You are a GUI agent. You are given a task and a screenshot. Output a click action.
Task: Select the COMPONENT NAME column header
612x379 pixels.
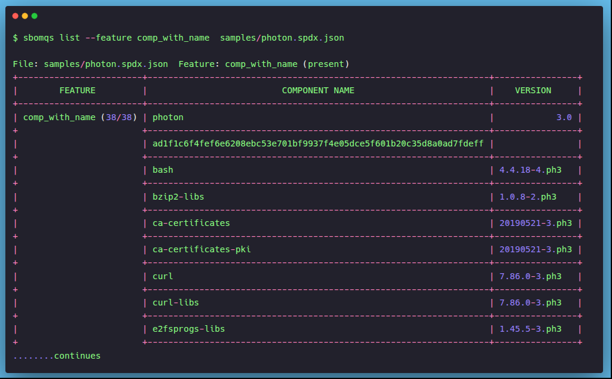318,91
